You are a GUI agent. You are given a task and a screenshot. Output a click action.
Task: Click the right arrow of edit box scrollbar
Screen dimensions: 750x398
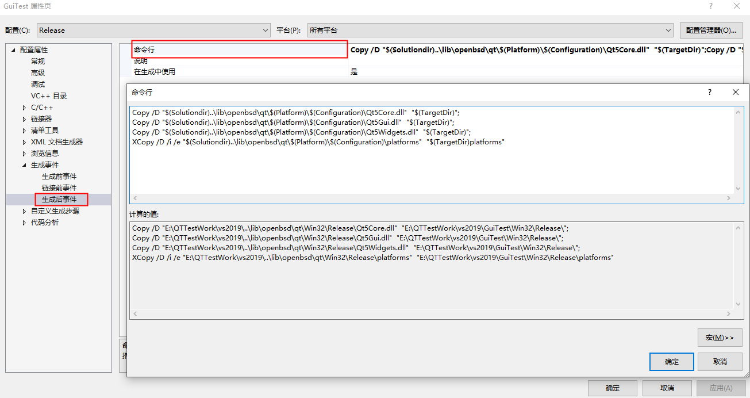tap(729, 198)
